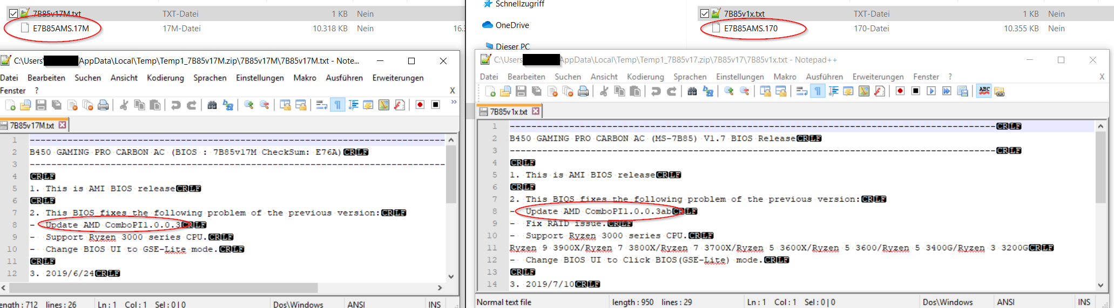Screen dimensions: 1114x308
Task: Open Kodierung menu in 7B85v17M.txt window
Action: [x=165, y=78]
